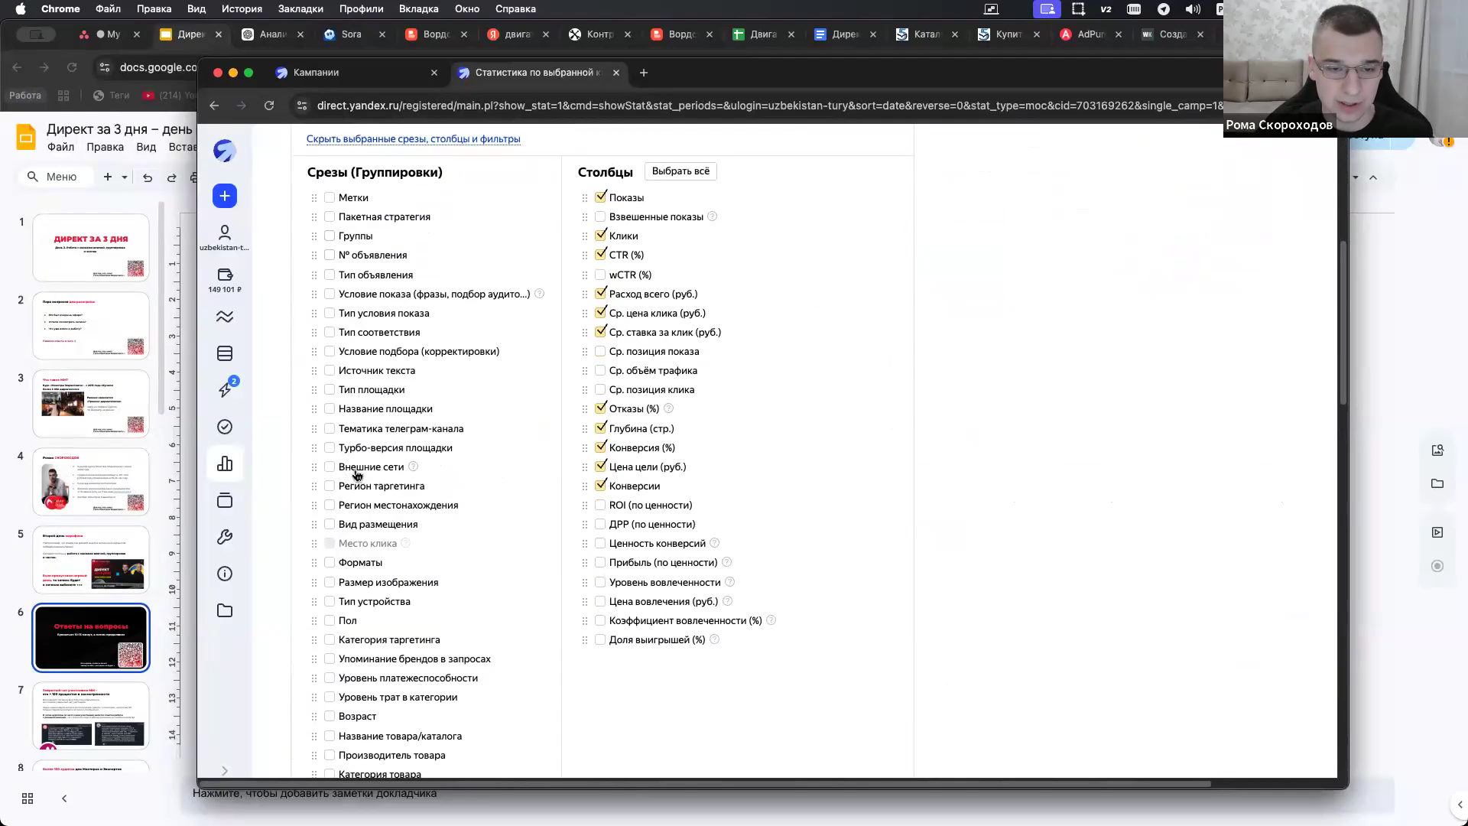Open the circled checkmark icon in Direct sidebar
Viewport: 1468px width, 826px height.
pos(225,427)
